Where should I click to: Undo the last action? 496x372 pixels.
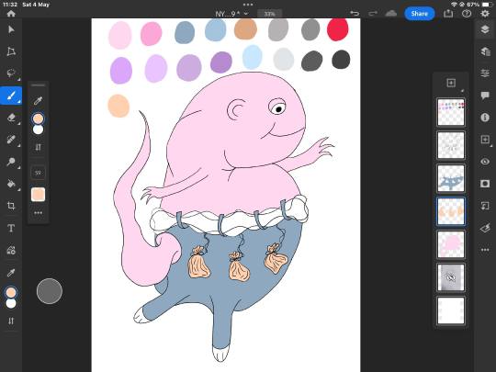355,13
